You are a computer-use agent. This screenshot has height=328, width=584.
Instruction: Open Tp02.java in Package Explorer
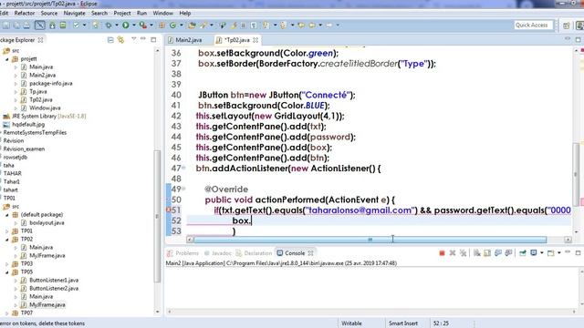tap(40, 99)
